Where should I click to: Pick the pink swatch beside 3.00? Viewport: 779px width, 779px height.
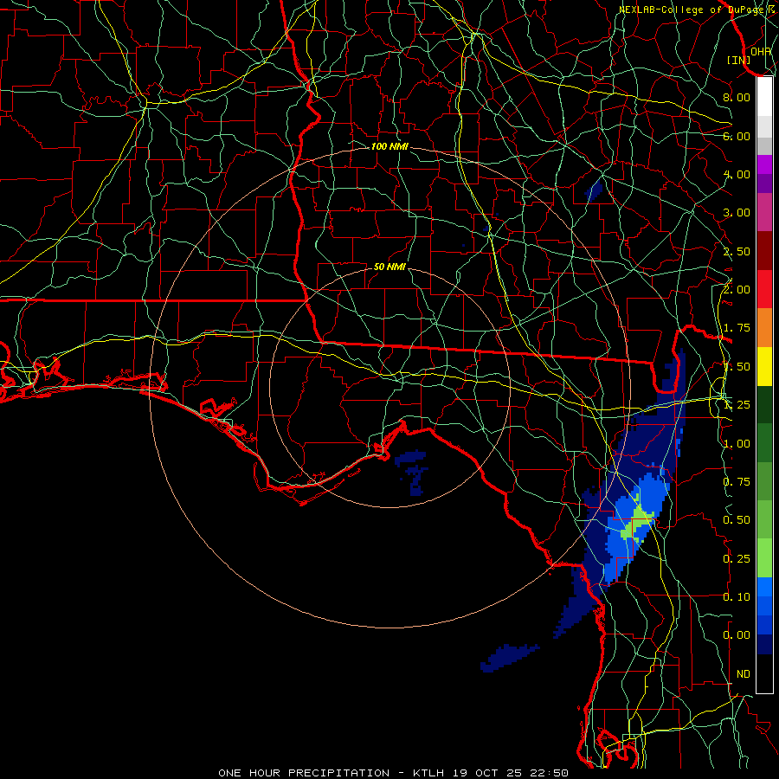[x=764, y=213]
